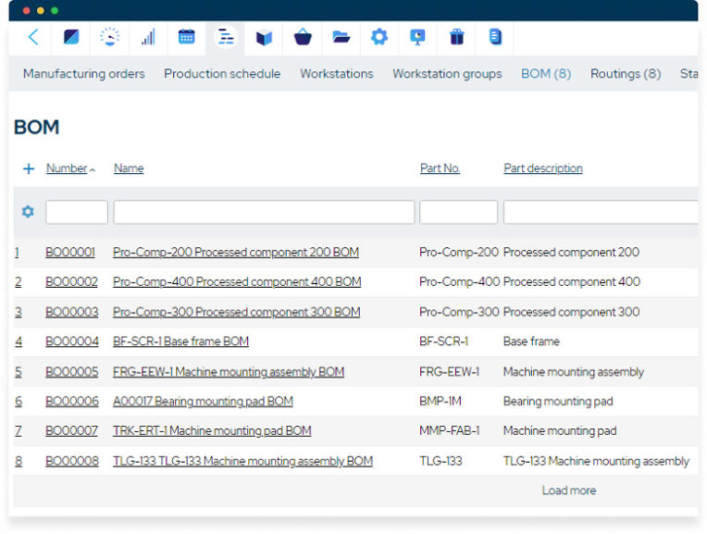Switch to Manufacturing orders tab
This screenshot has height=534, width=707.
[84, 73]
